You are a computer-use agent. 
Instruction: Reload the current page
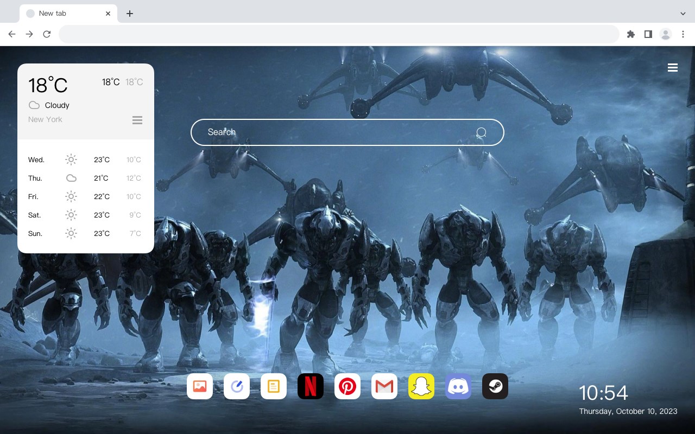(47, 34)
